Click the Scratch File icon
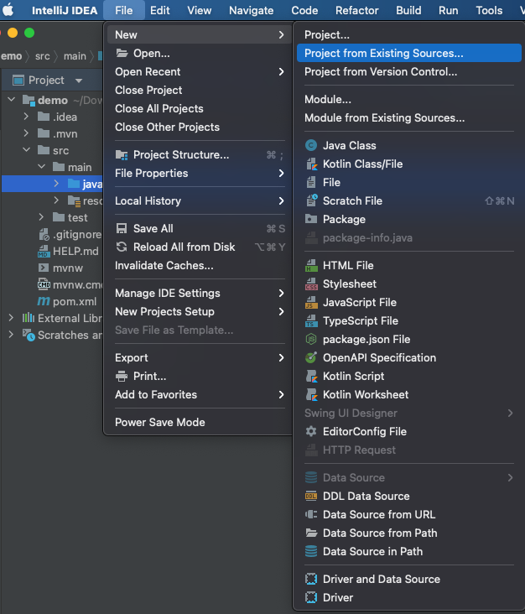The image size is (525, 614). 311,200
